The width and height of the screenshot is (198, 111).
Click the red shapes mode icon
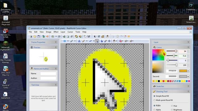(x=120, y=41)
